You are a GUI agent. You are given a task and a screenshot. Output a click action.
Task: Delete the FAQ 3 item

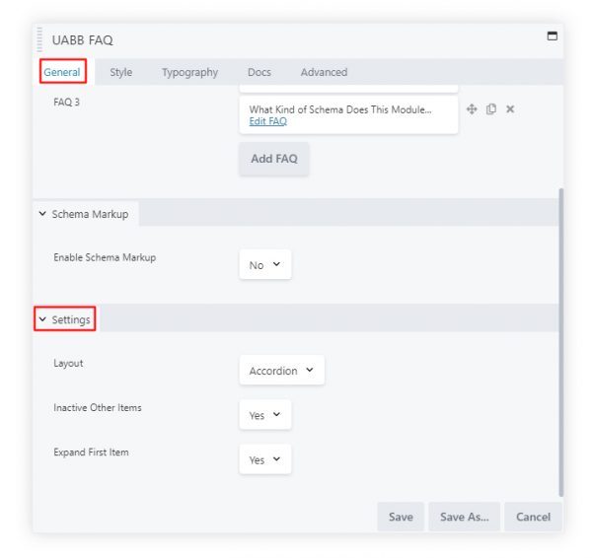click(510, 109)
